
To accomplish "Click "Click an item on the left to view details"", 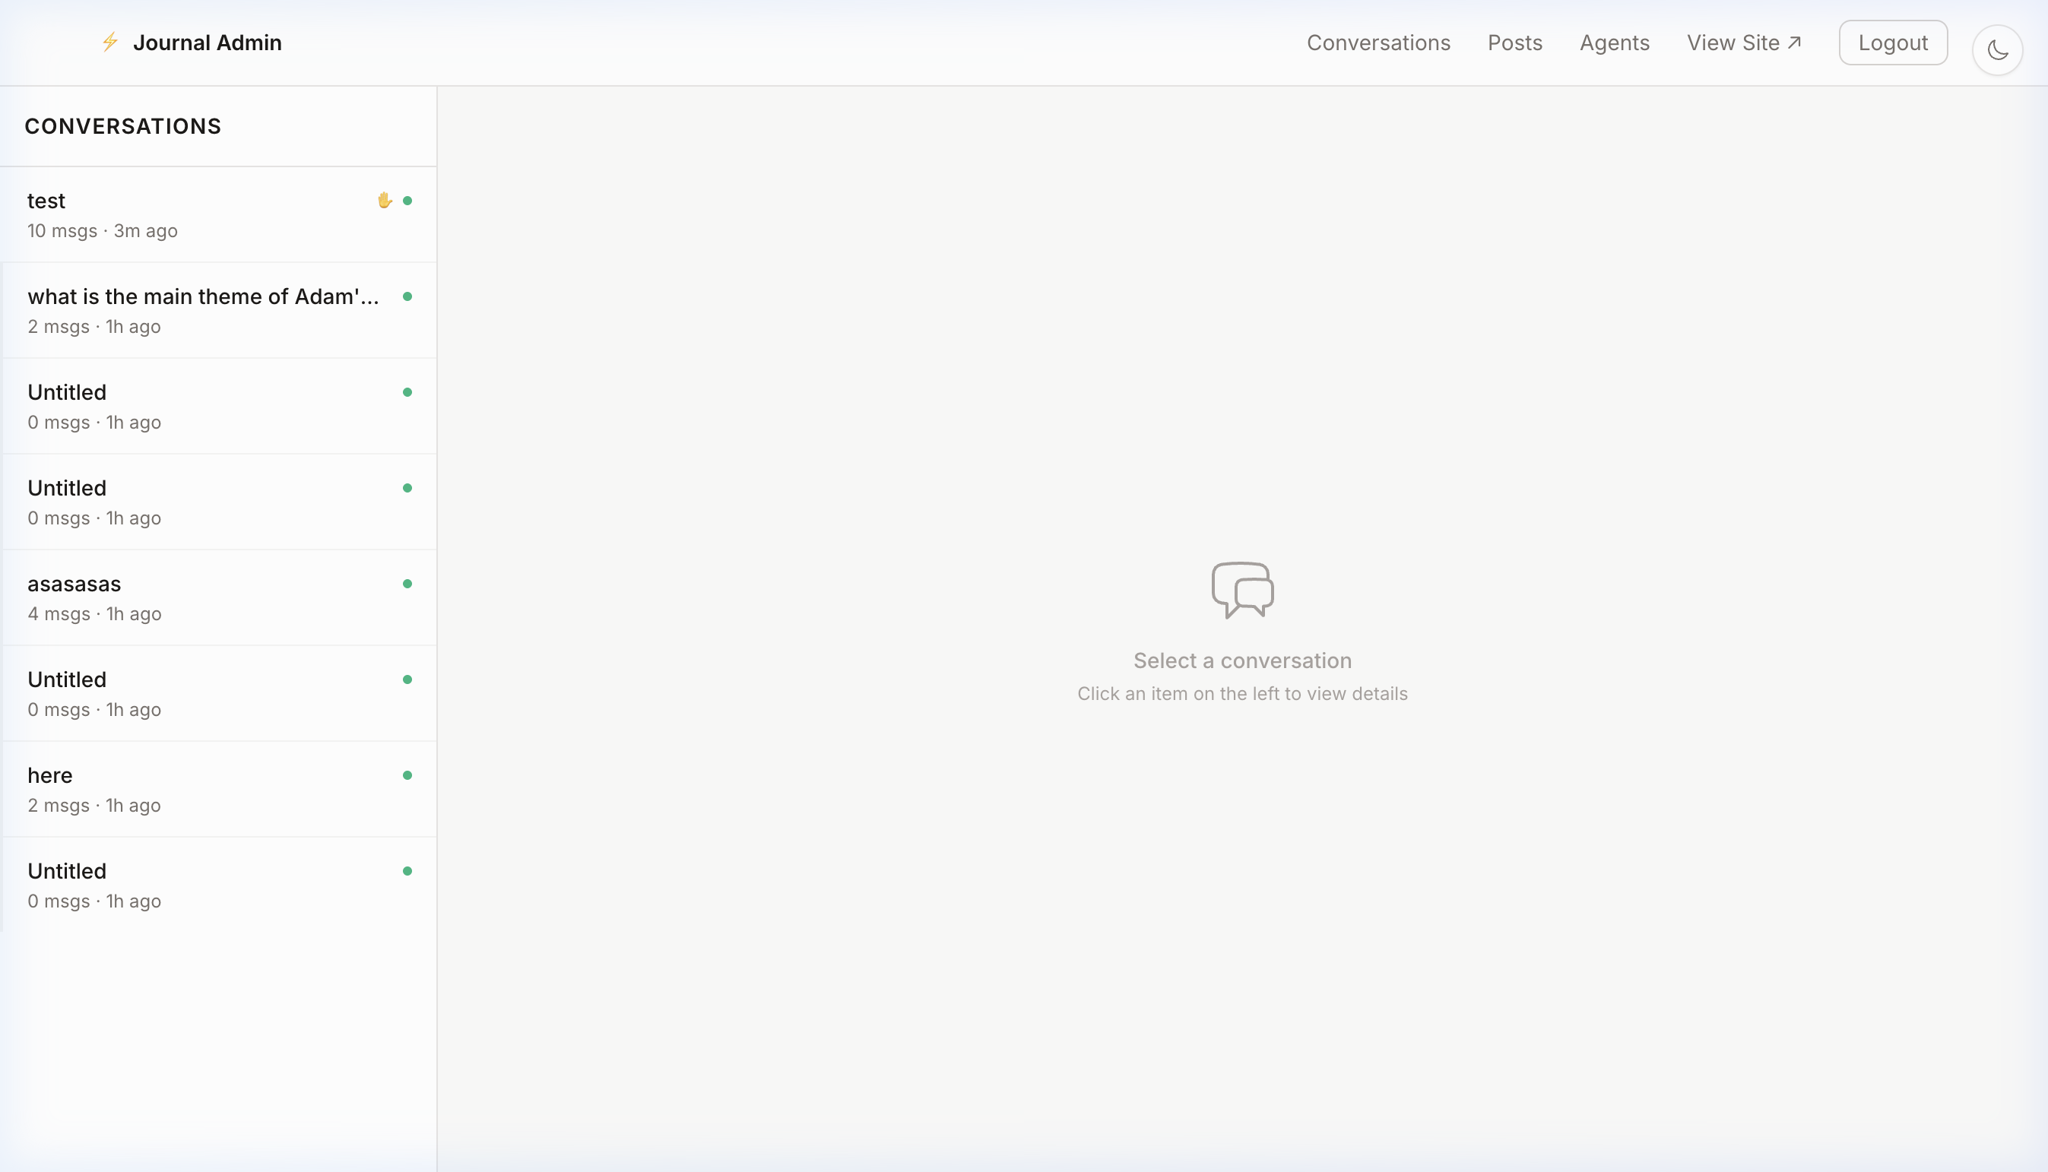I will tap(1242, 694).
